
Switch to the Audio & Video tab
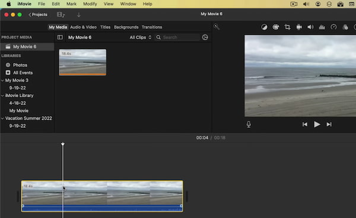(x=83, y=27)
